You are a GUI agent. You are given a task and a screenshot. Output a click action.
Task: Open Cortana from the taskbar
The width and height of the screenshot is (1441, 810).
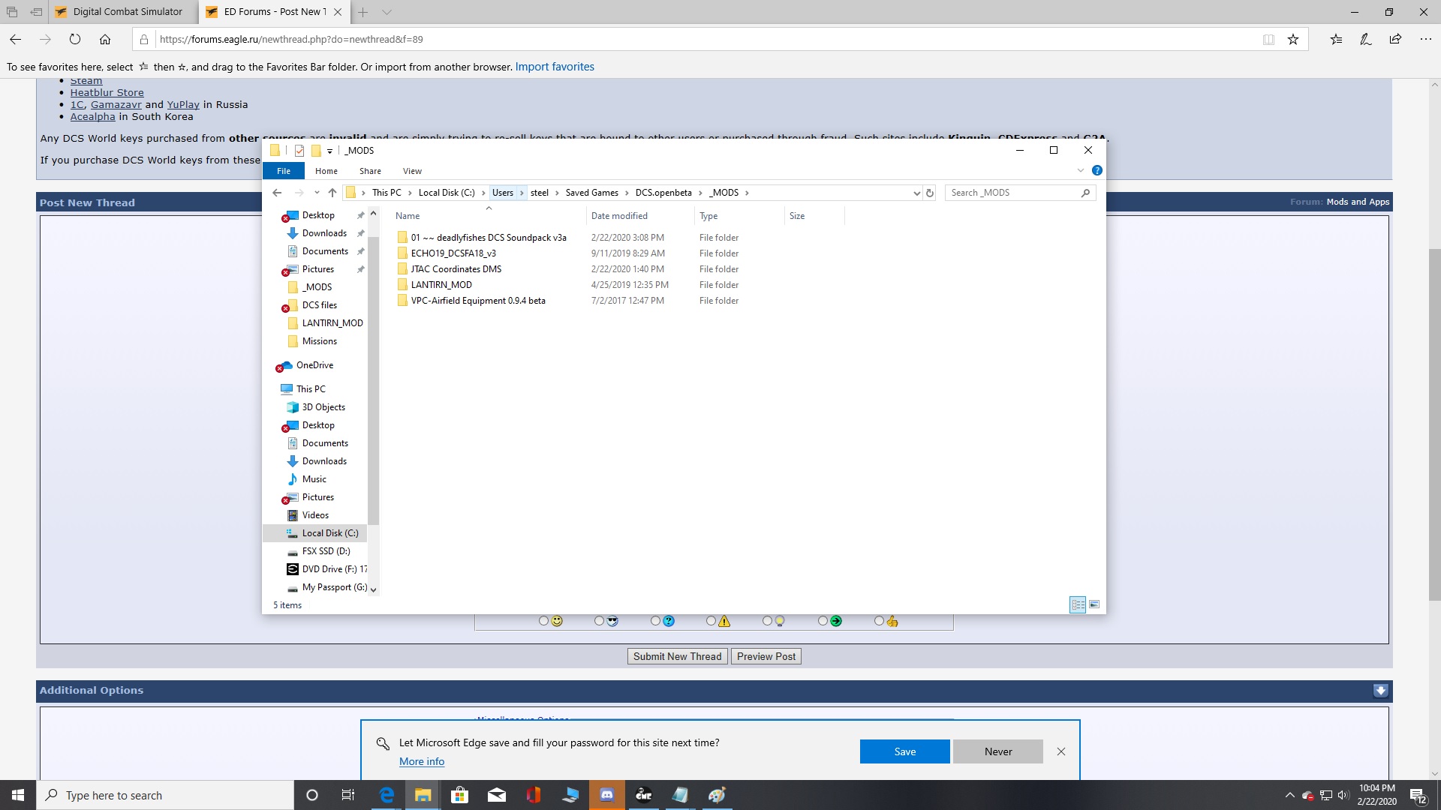tap(312, 795)
